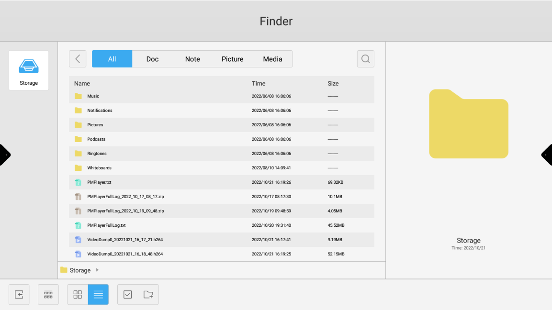The image size is (552, 310).
Task: Enable multi-select checkbox mode
Action: (x=128, y=295)
